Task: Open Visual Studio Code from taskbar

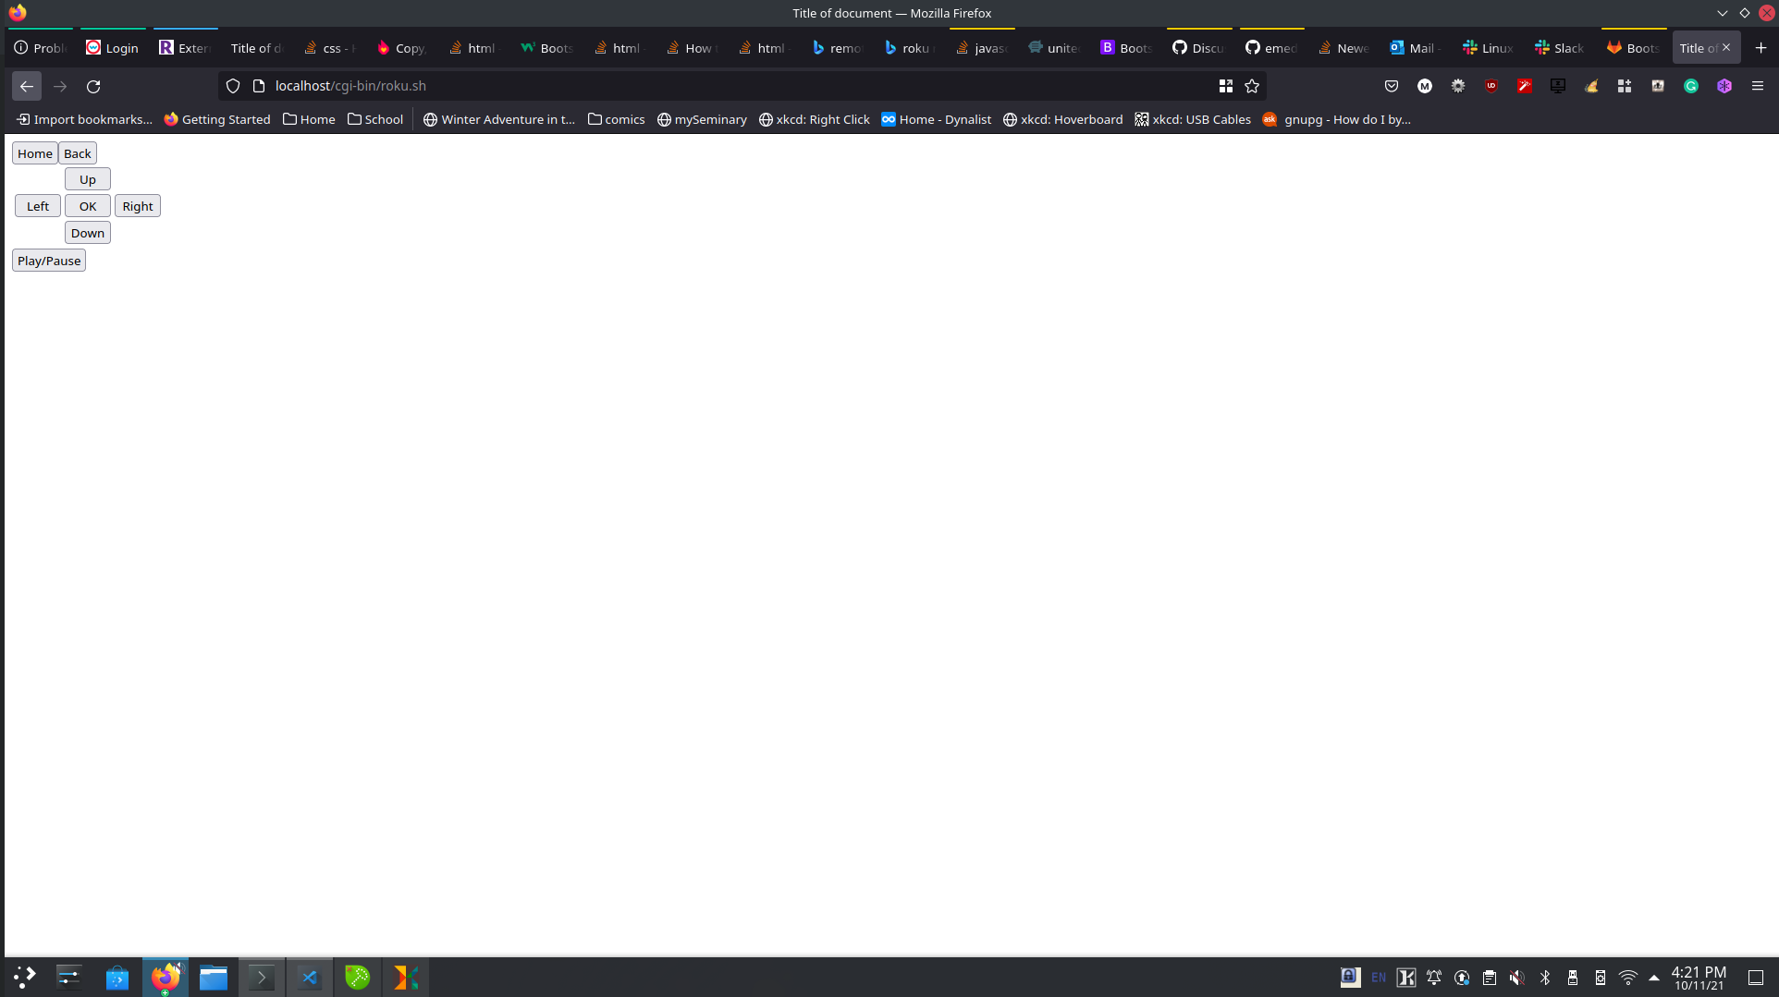Action: 310,977
